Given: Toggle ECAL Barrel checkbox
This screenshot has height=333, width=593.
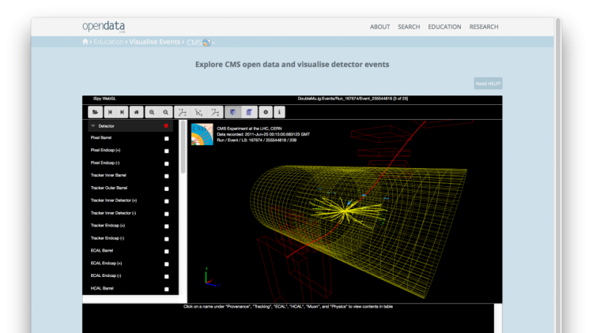Looking at the screenshot, I should [166, 251].
